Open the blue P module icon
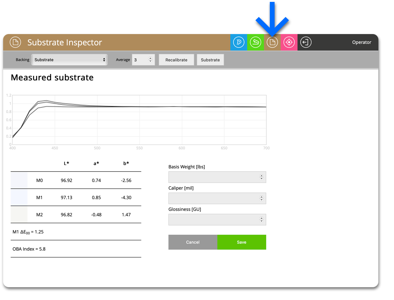 [x=239, y=42]
